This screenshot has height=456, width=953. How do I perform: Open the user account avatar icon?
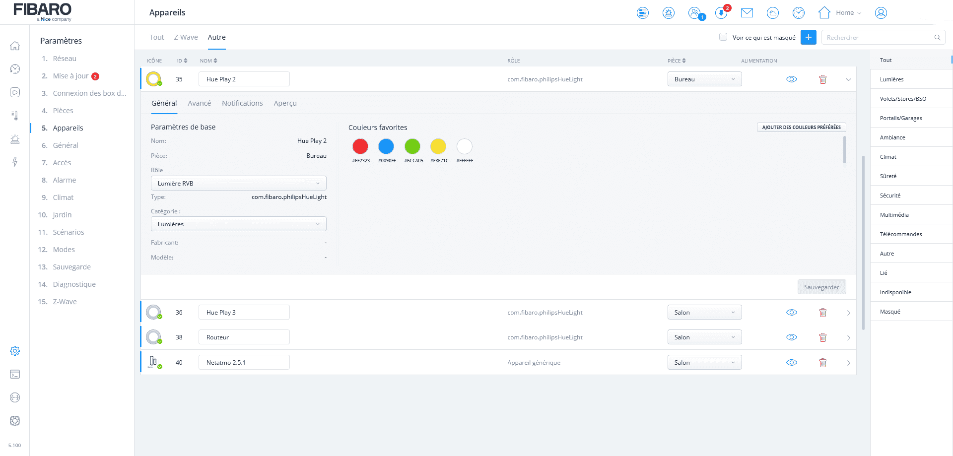tap(881, 13)
